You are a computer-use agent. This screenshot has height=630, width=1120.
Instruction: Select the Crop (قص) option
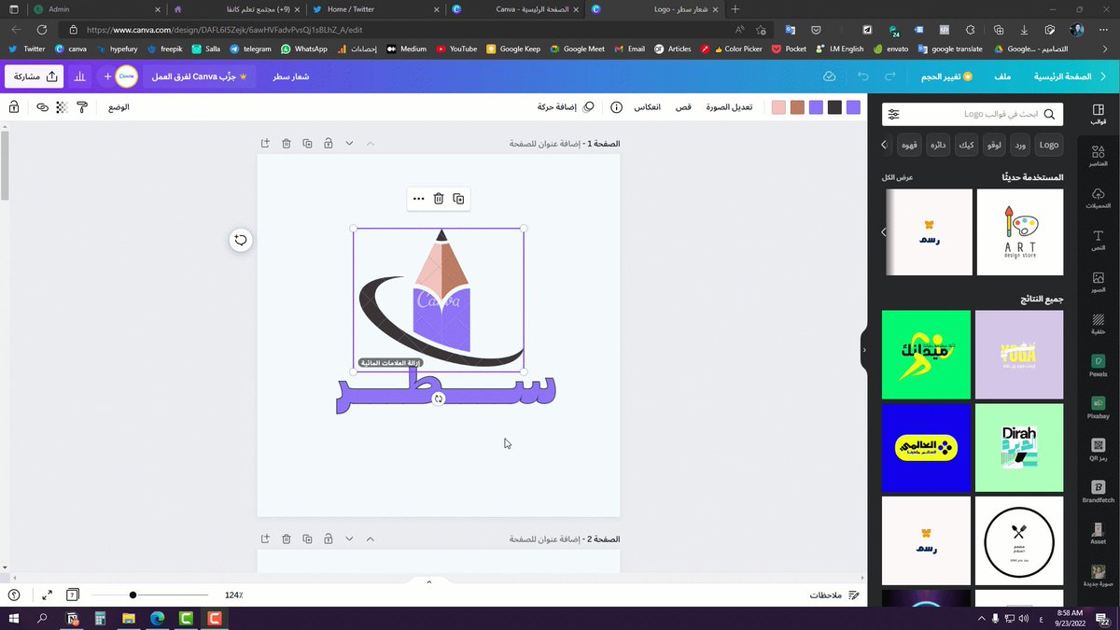pos(684,107)
